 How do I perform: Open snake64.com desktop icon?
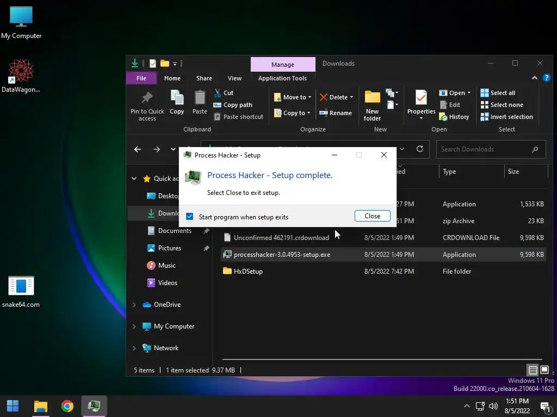coord(21,292)
